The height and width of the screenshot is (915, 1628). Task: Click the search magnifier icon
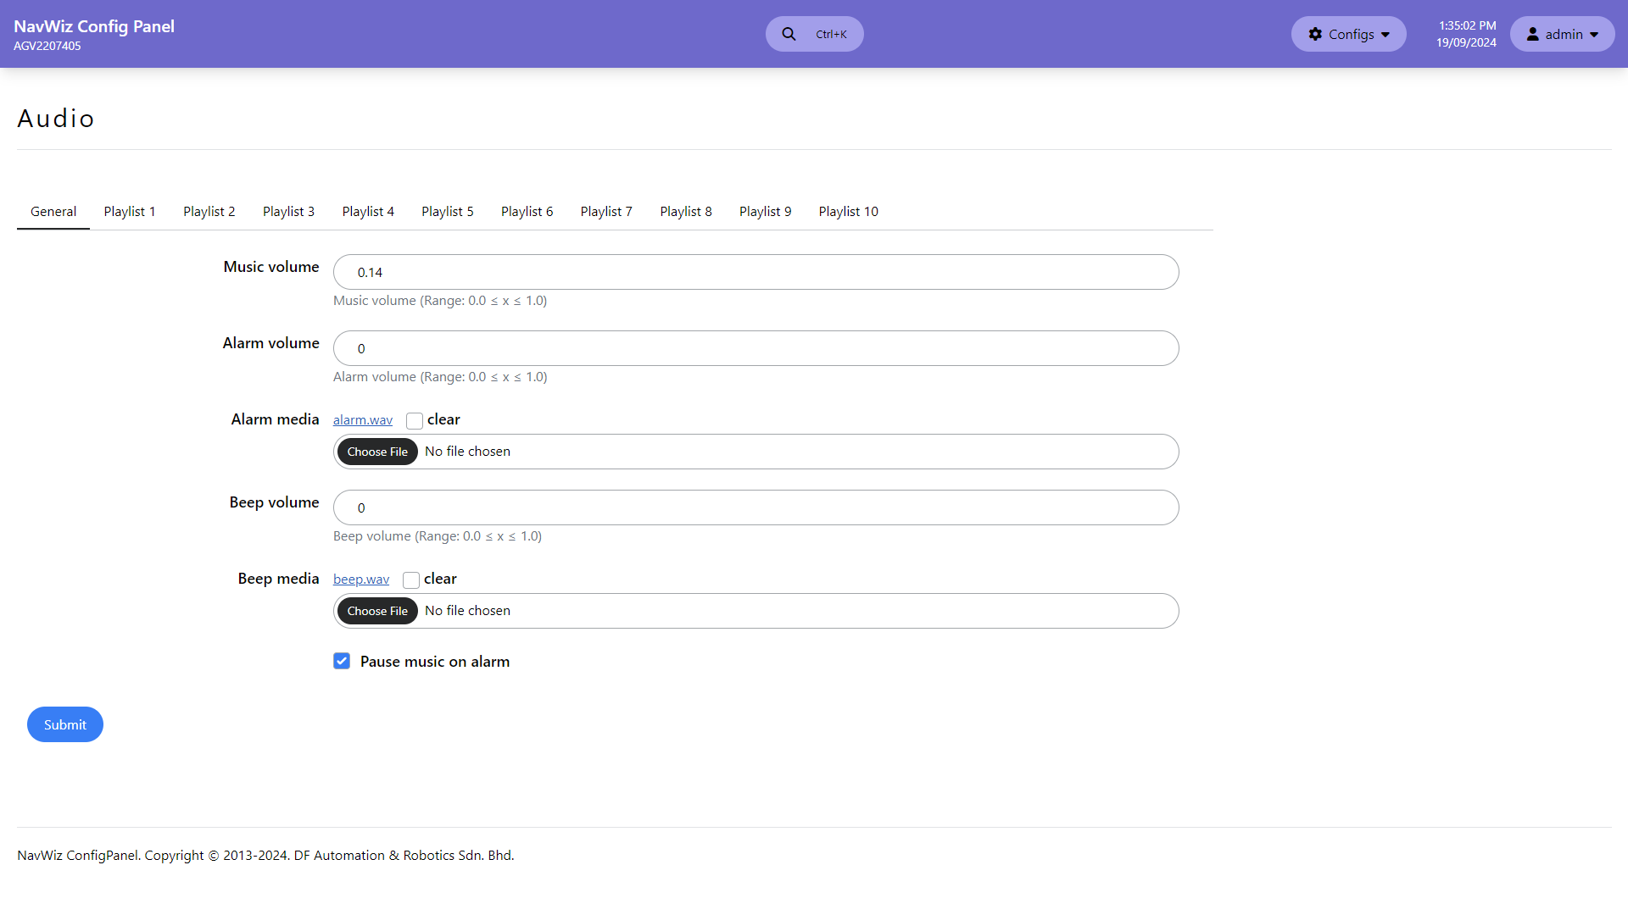pyautogui.click(x=789, y=34)
